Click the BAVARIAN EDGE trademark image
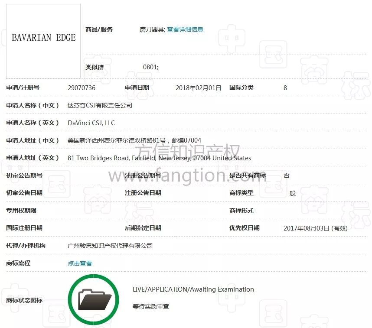This screenshot has height=328, width=372. pyautogui.click(x=43, y=41)
